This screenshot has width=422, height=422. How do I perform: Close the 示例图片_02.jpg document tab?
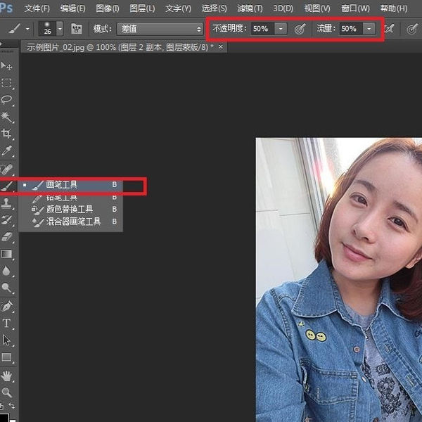[x=221, y=46]
